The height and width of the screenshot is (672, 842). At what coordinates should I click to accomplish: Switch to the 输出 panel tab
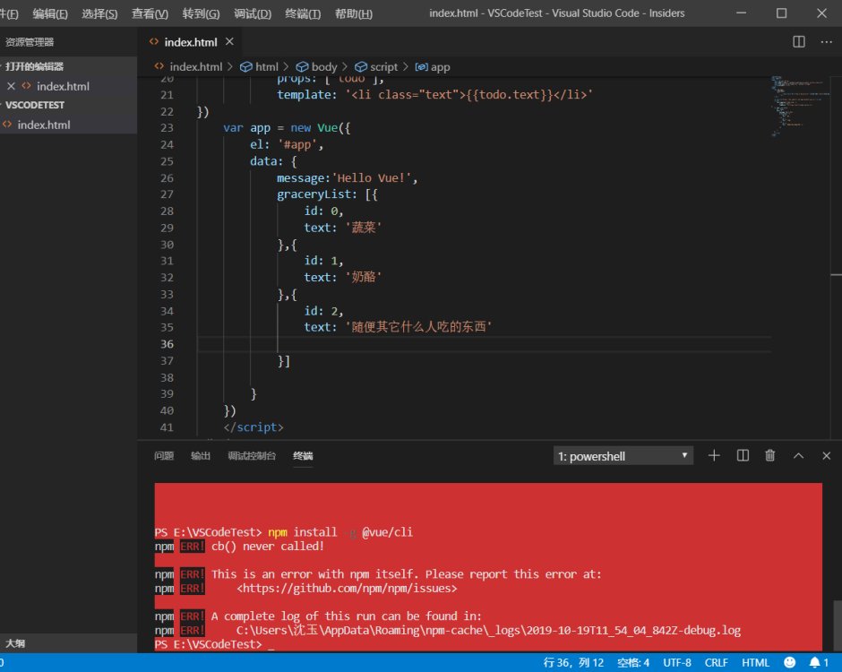click(200, 456)
